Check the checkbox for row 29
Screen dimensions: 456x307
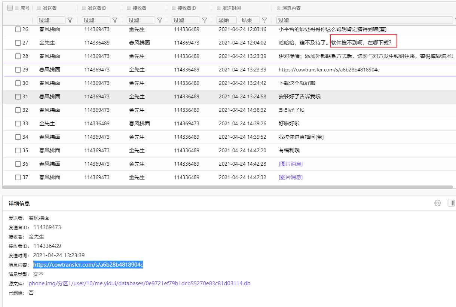click(18, 70)
